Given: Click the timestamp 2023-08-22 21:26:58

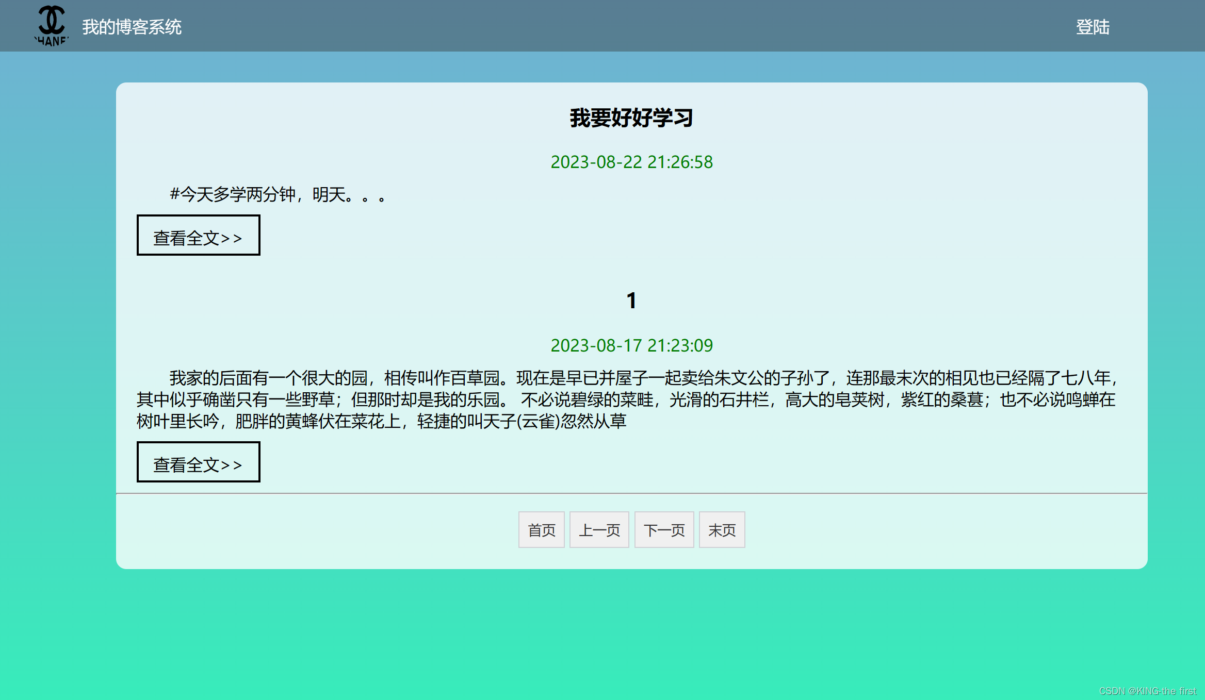Looking at the screenshot, I should pos(631,162).
